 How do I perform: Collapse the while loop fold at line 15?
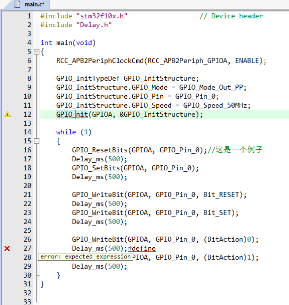36,141
